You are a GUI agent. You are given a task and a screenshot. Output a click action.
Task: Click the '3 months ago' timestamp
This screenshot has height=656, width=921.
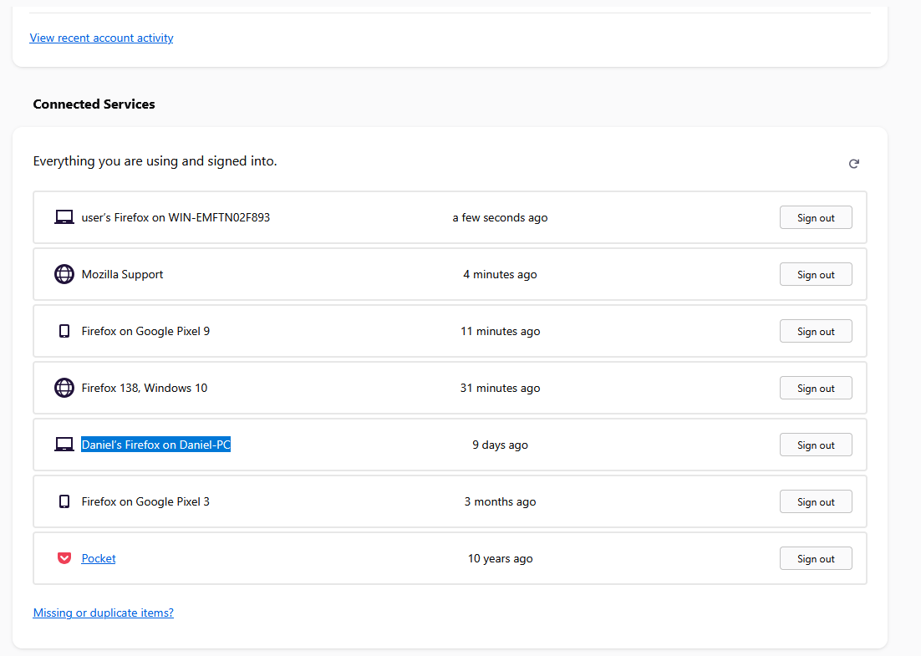[x=500, y=502]
